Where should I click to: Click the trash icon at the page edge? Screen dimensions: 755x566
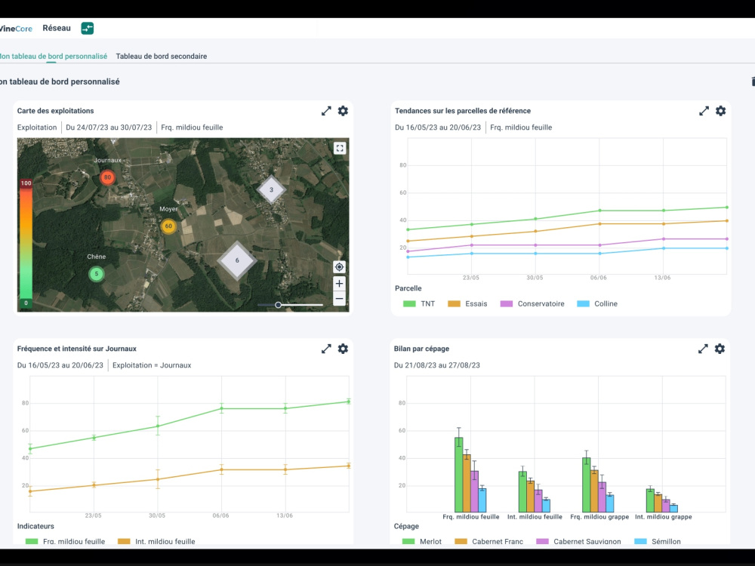tap(753, 82)
